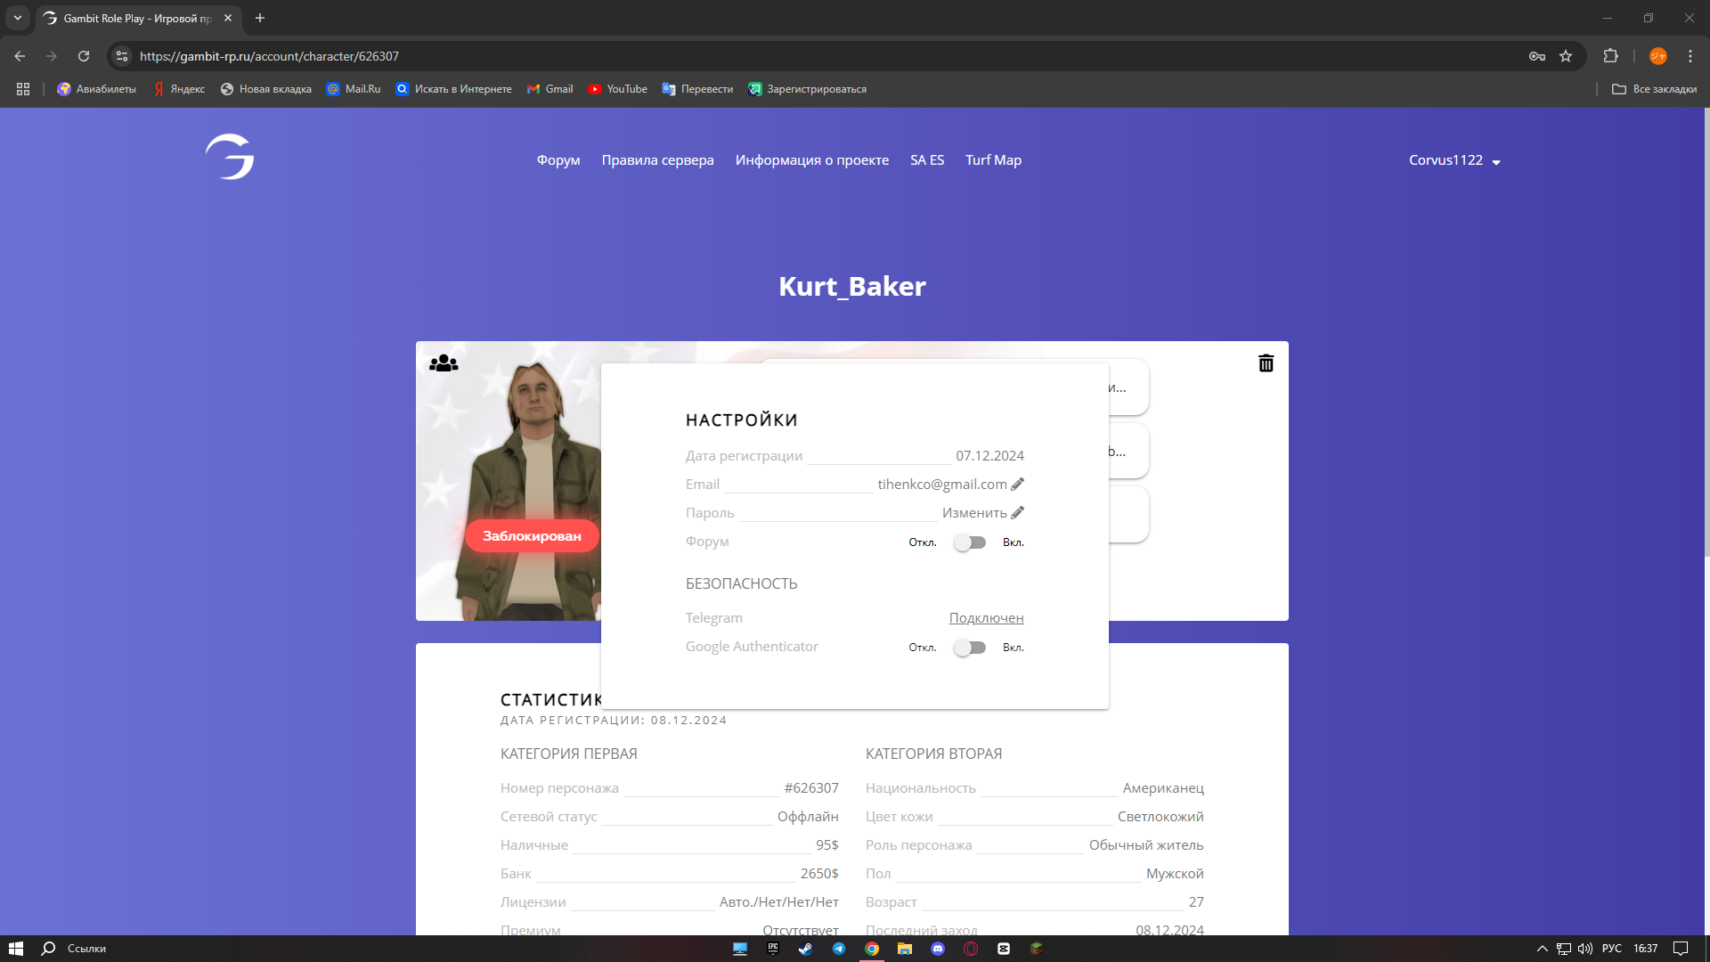Click the Подключен Telegram link
Viewport: 1710px width, 962px height.
pyautogui.click(x=986, y=617)
